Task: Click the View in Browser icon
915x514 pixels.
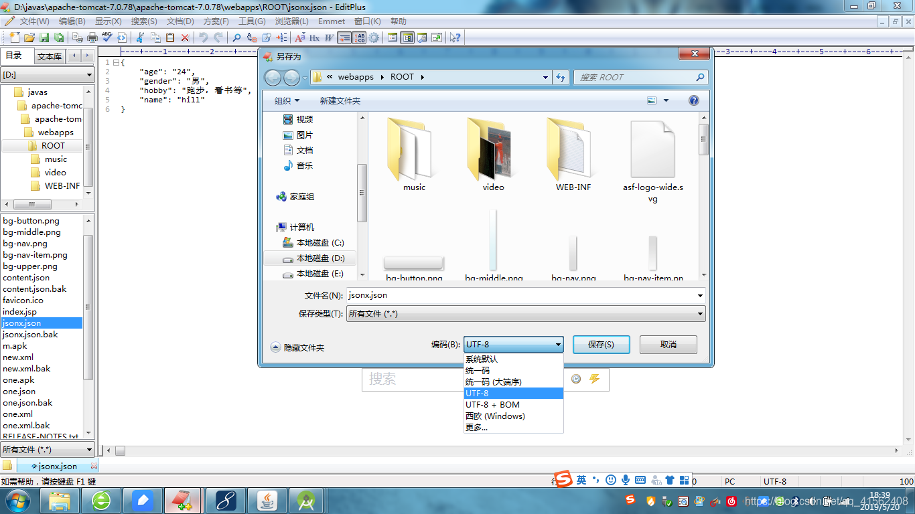Action: 122,37
